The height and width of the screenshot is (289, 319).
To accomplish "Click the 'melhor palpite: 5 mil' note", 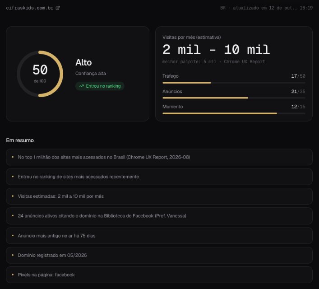I will point(189,62).
